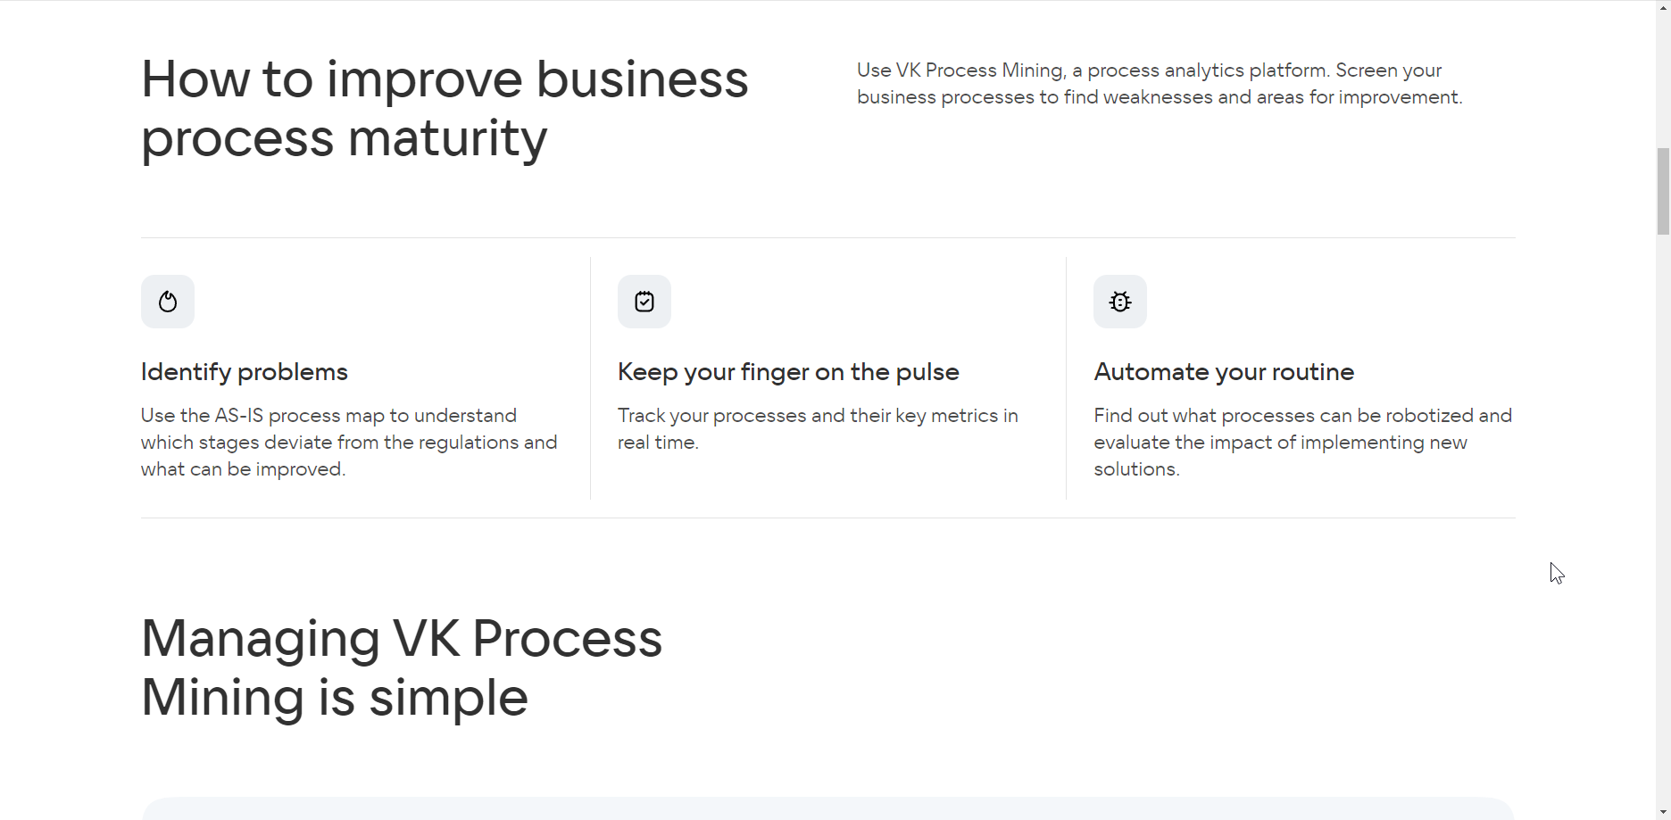Screen dimensions: 1671x820
Task: Click the weaknesses and areas for improvement line
Action: 1160,97
